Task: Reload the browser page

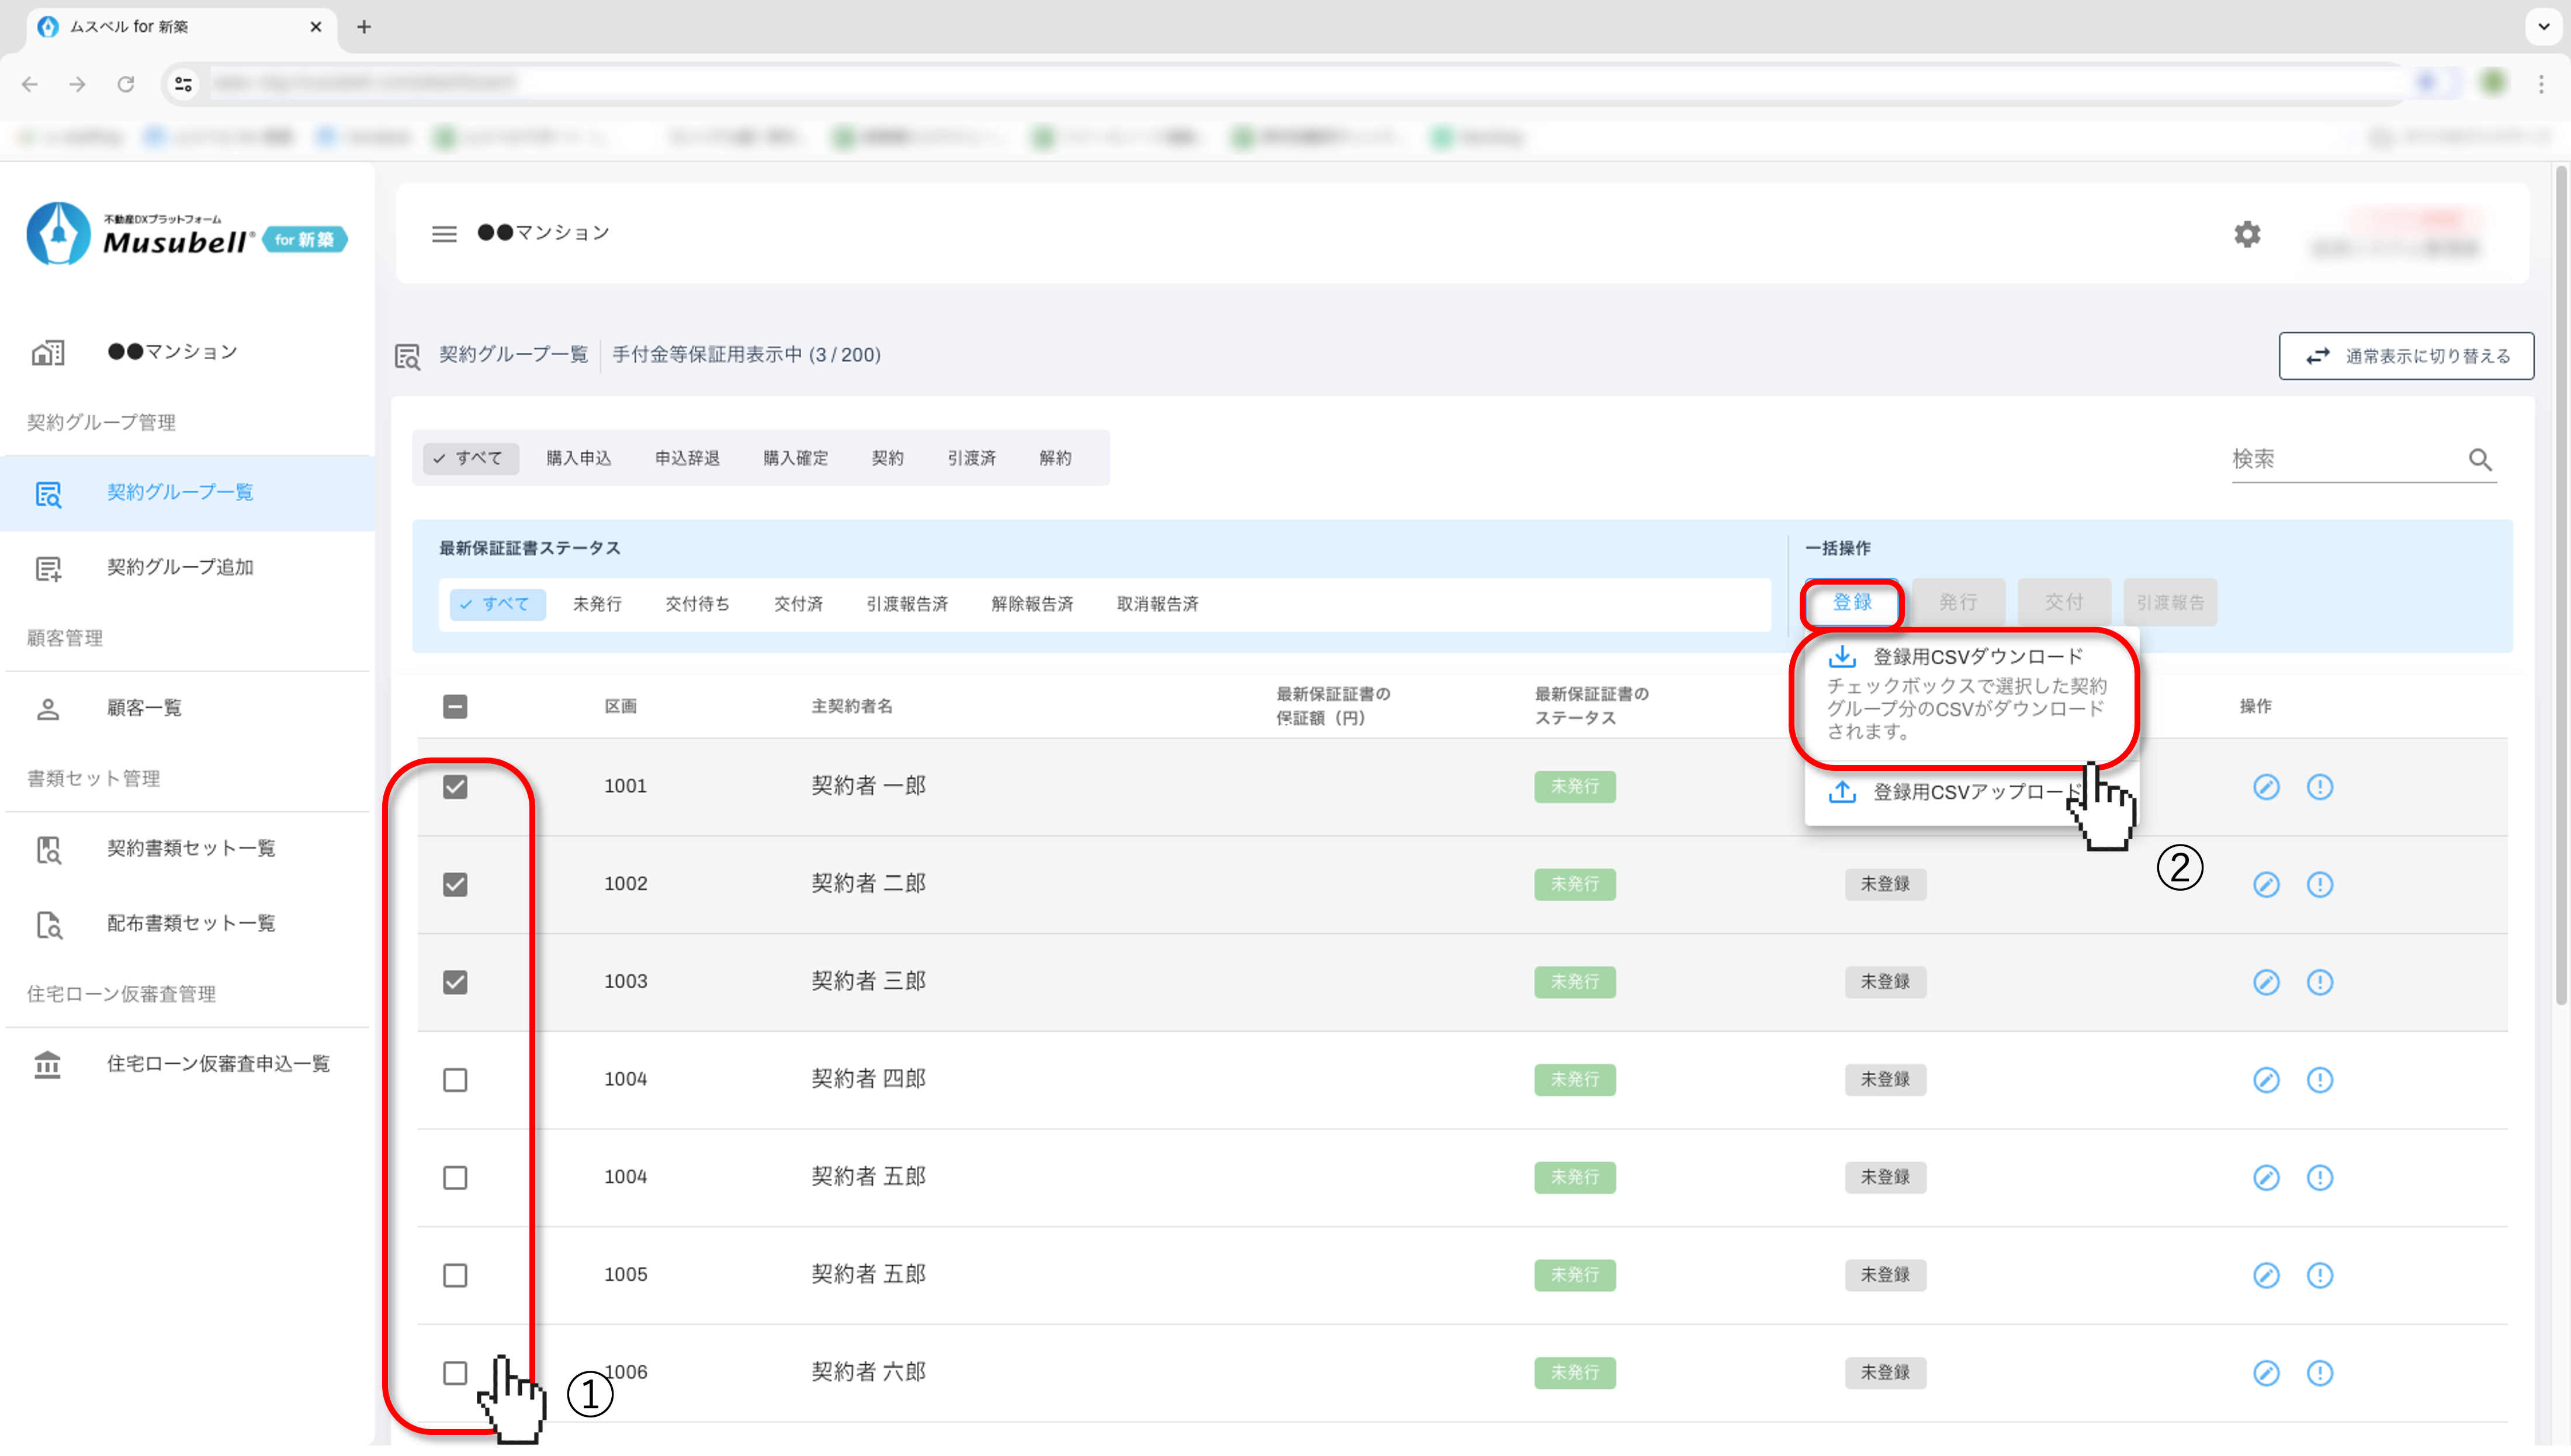Action: [x=126, y=84]
